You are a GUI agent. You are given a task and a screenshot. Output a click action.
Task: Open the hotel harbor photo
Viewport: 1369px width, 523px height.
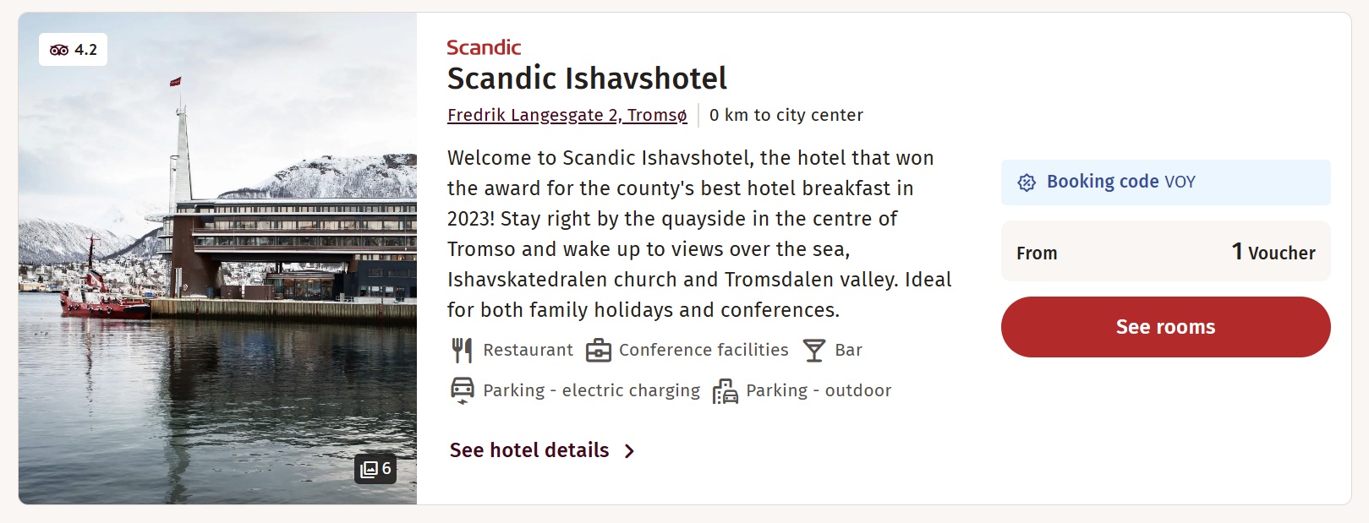click(217, 259)
